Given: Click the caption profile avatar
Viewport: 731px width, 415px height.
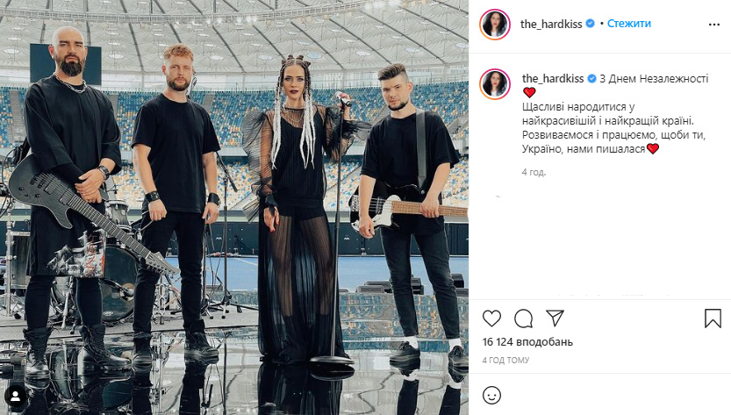Looking at the screenshot, I should pyautogui.click(x=495, y=84).
